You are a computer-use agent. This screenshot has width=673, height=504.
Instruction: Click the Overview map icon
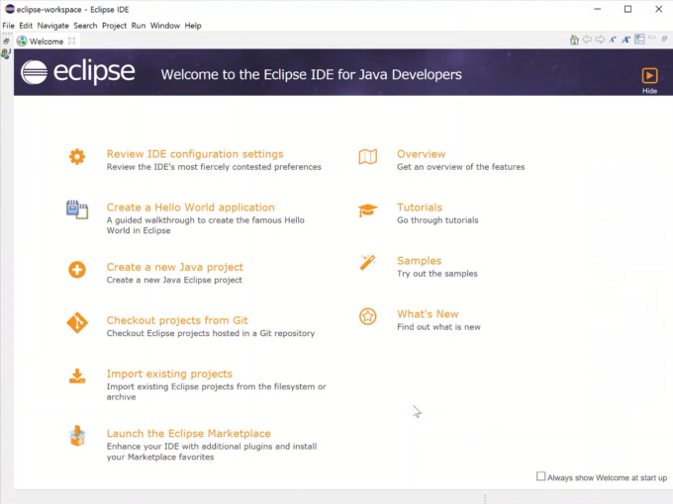coord(368,157)
